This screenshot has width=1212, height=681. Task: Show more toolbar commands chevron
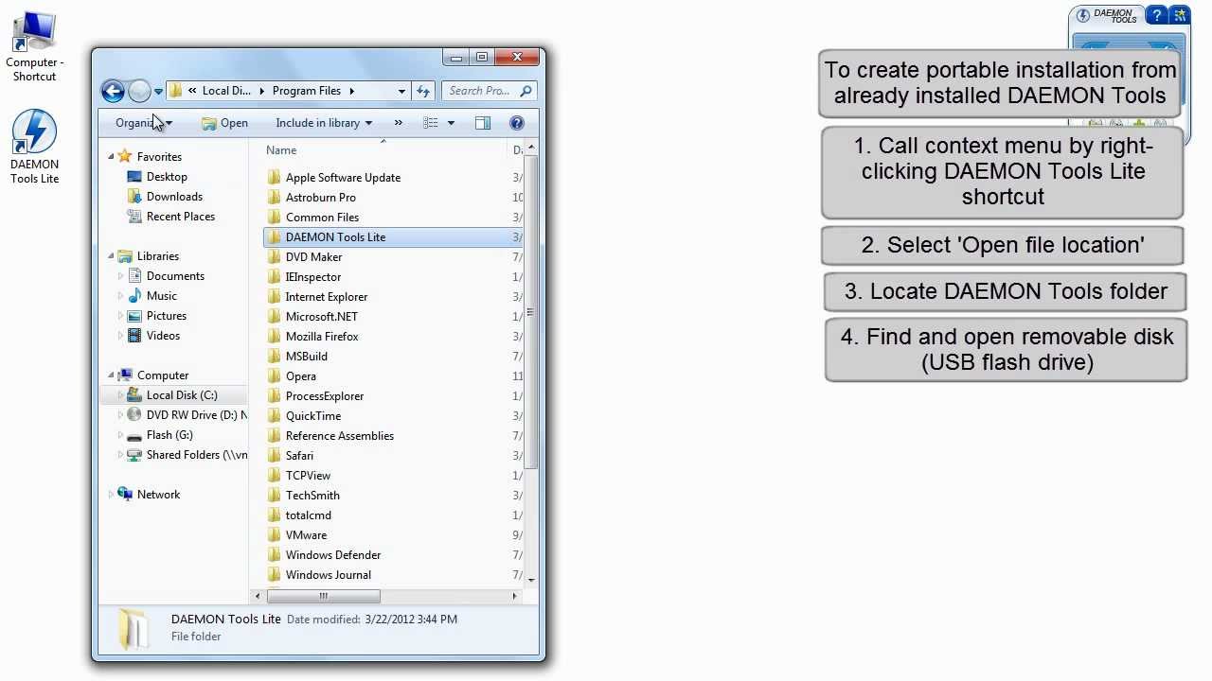point(398,123)
